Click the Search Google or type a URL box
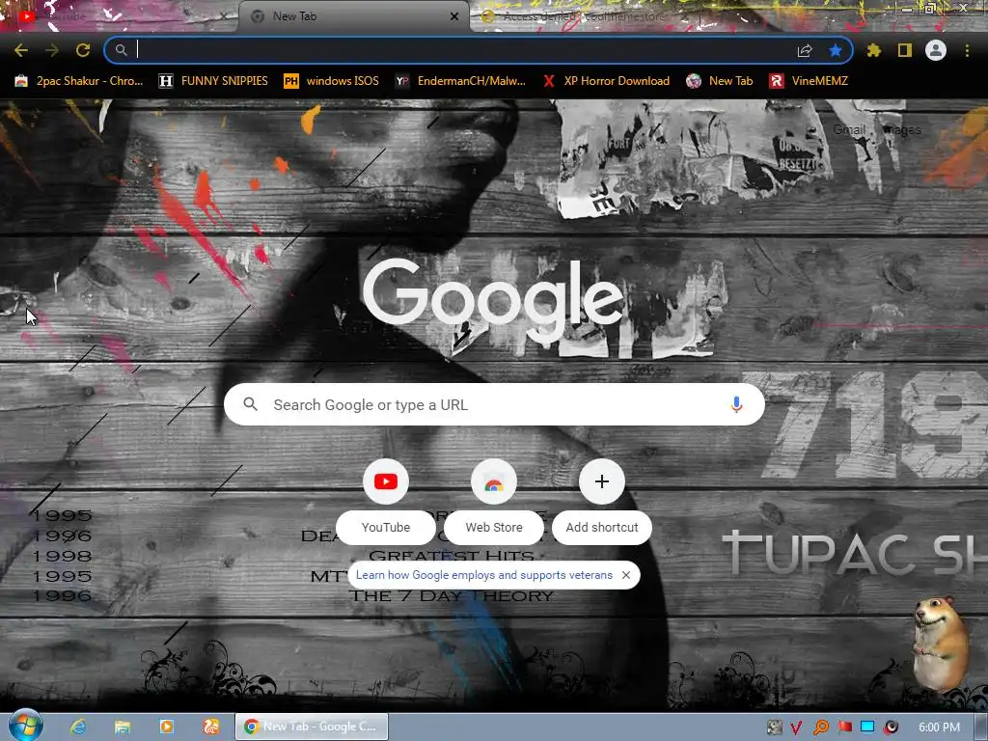This screenshot has width=988, height=741. pos(494,404)
